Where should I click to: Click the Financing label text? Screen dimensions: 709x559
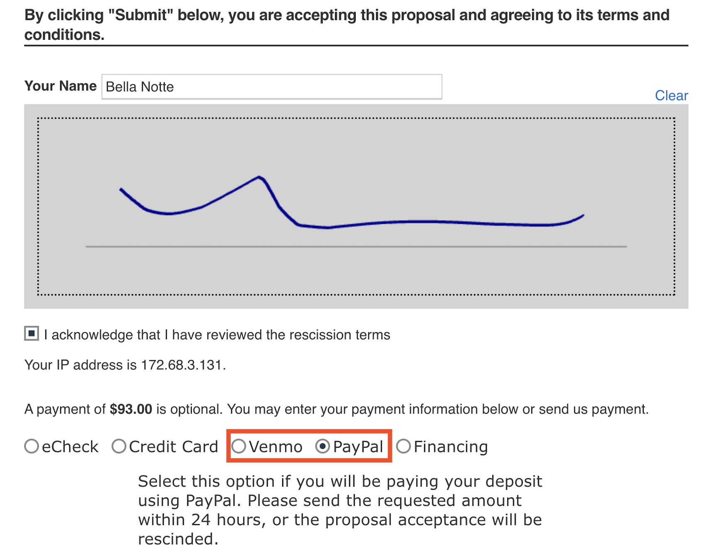[450, 447]
